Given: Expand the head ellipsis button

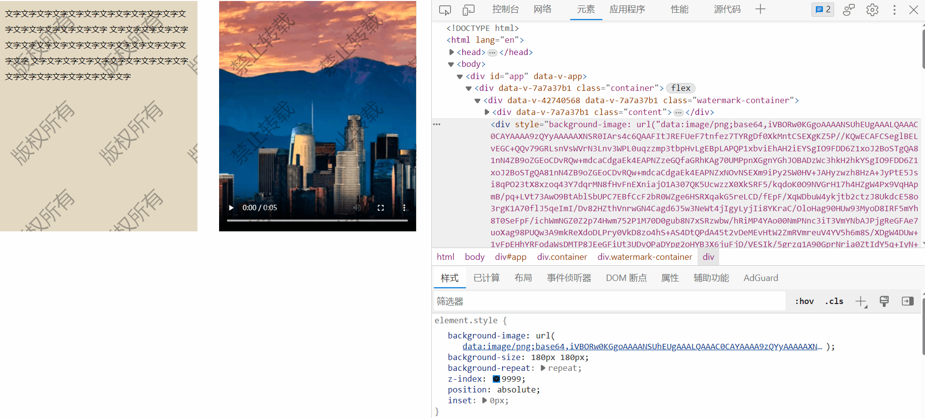Looking at the screenshot, I should (x=492, y=53).
